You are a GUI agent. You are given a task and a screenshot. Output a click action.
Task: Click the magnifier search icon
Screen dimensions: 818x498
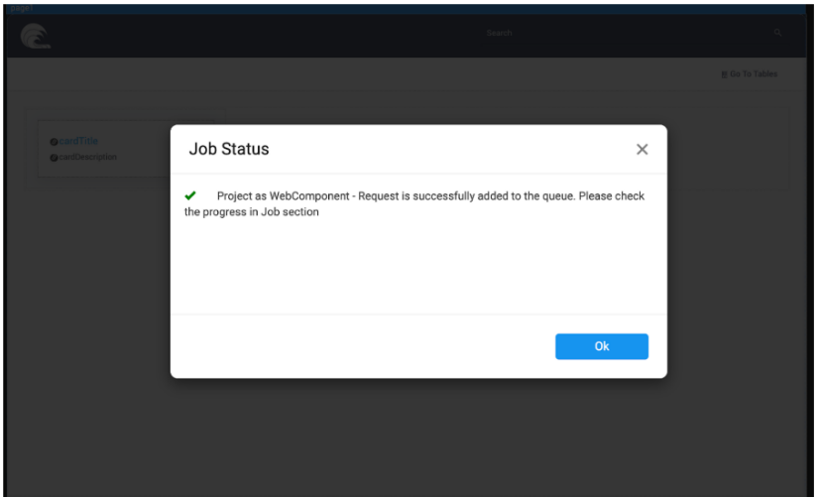tap(778, 34)
